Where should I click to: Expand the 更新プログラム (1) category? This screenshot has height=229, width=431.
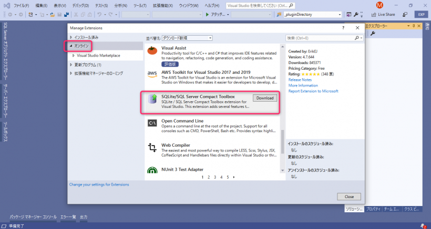[71, 65]
